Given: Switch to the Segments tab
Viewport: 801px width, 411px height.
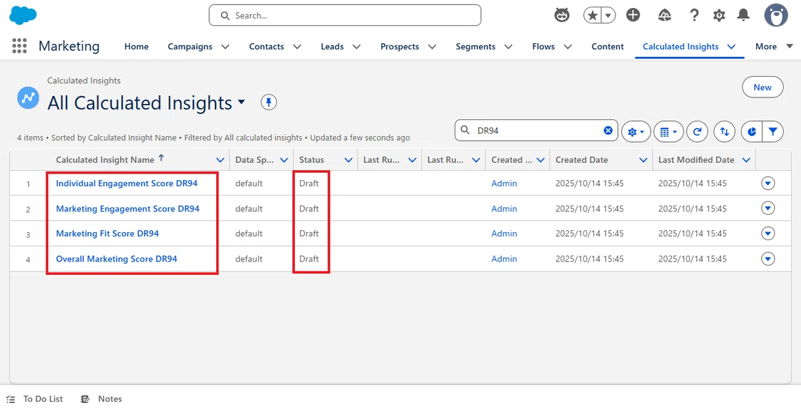Looking at the screenshot, I should click(475, 47).
